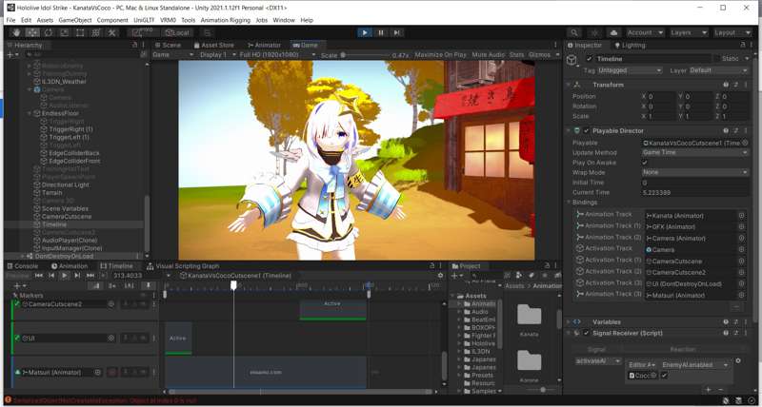Click the Play button to start game

tap(364, 32)
